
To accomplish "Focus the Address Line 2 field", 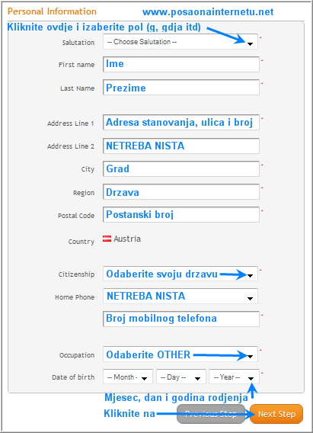I will tap(181, 146).
